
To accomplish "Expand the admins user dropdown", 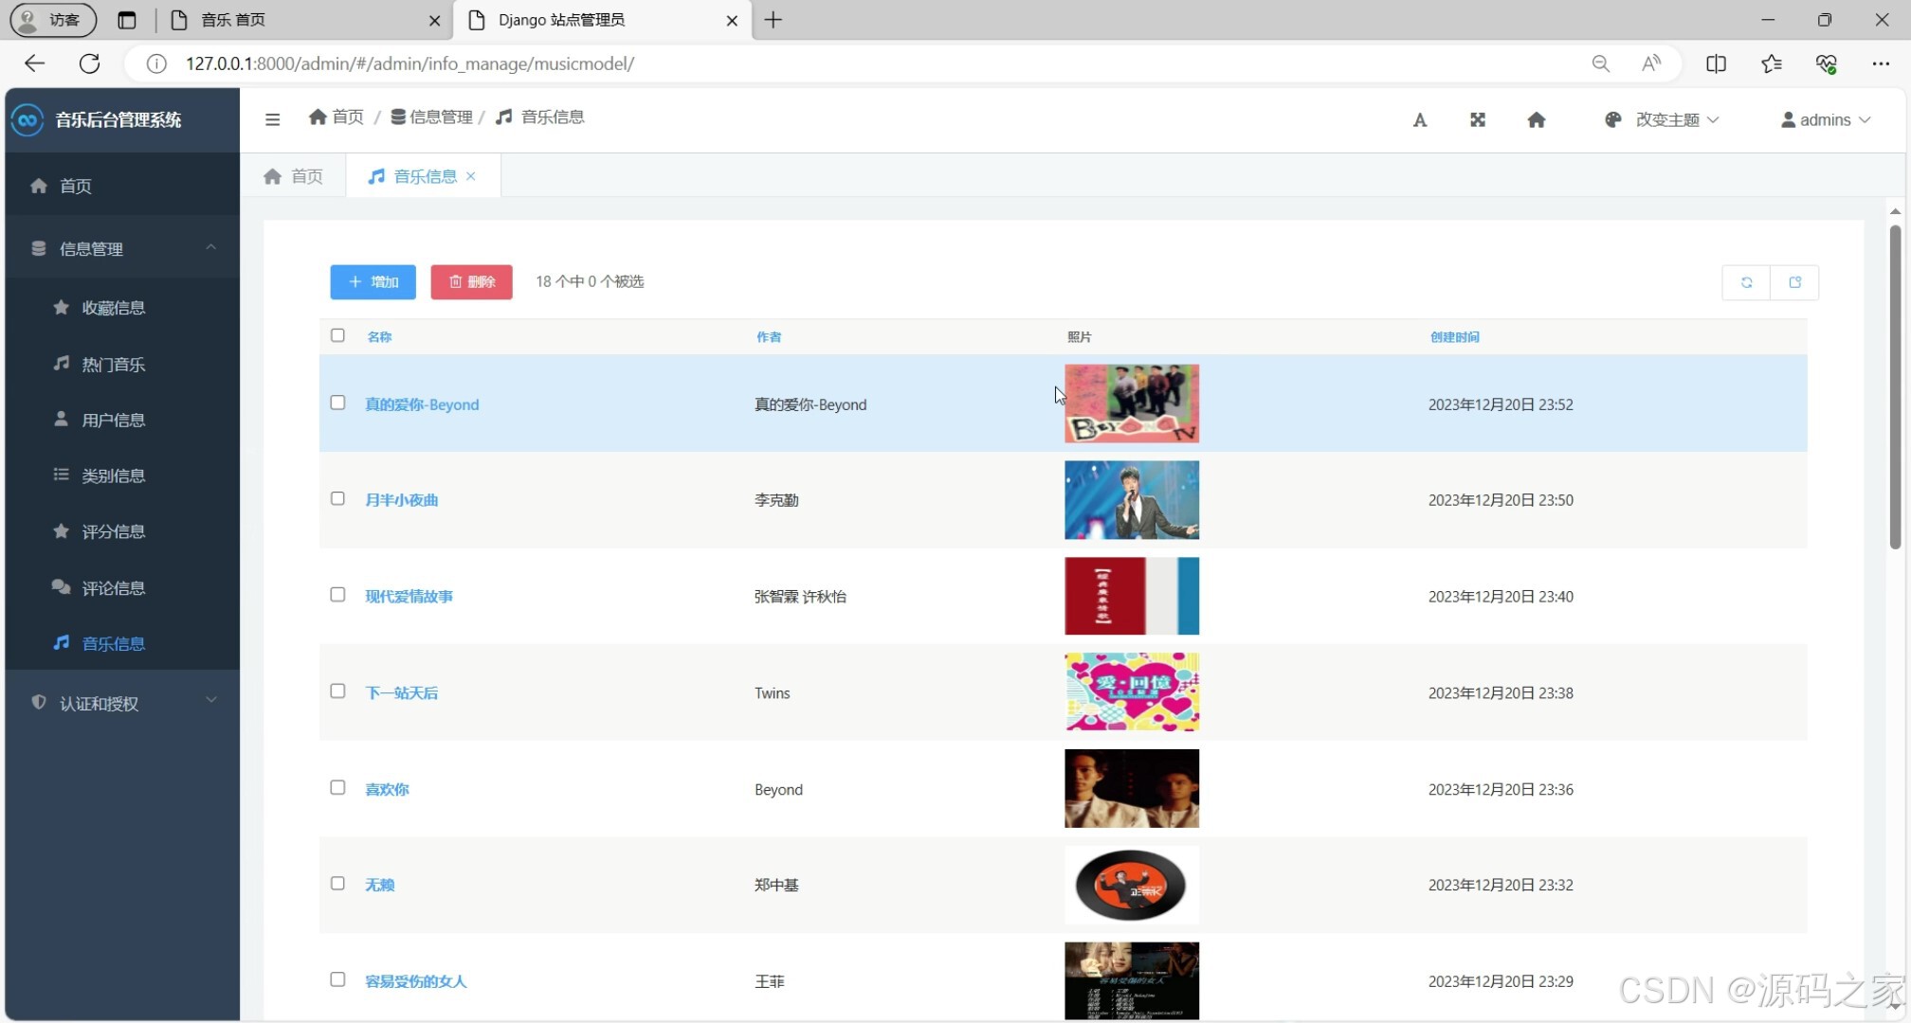I will [1825, 119].
